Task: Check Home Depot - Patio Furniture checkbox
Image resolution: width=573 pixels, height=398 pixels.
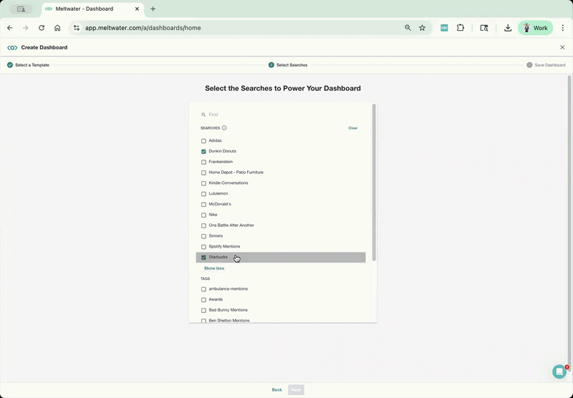Action: pos(203,173)
